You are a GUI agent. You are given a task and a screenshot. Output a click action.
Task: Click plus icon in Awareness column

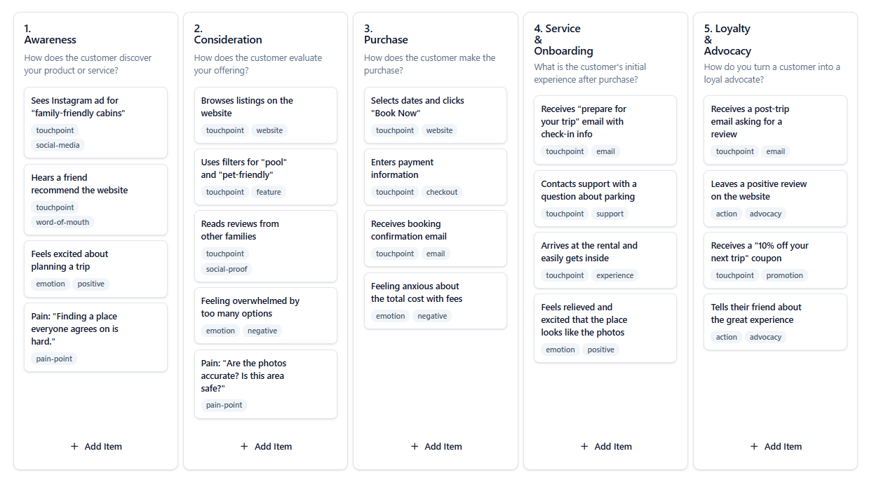74,446
